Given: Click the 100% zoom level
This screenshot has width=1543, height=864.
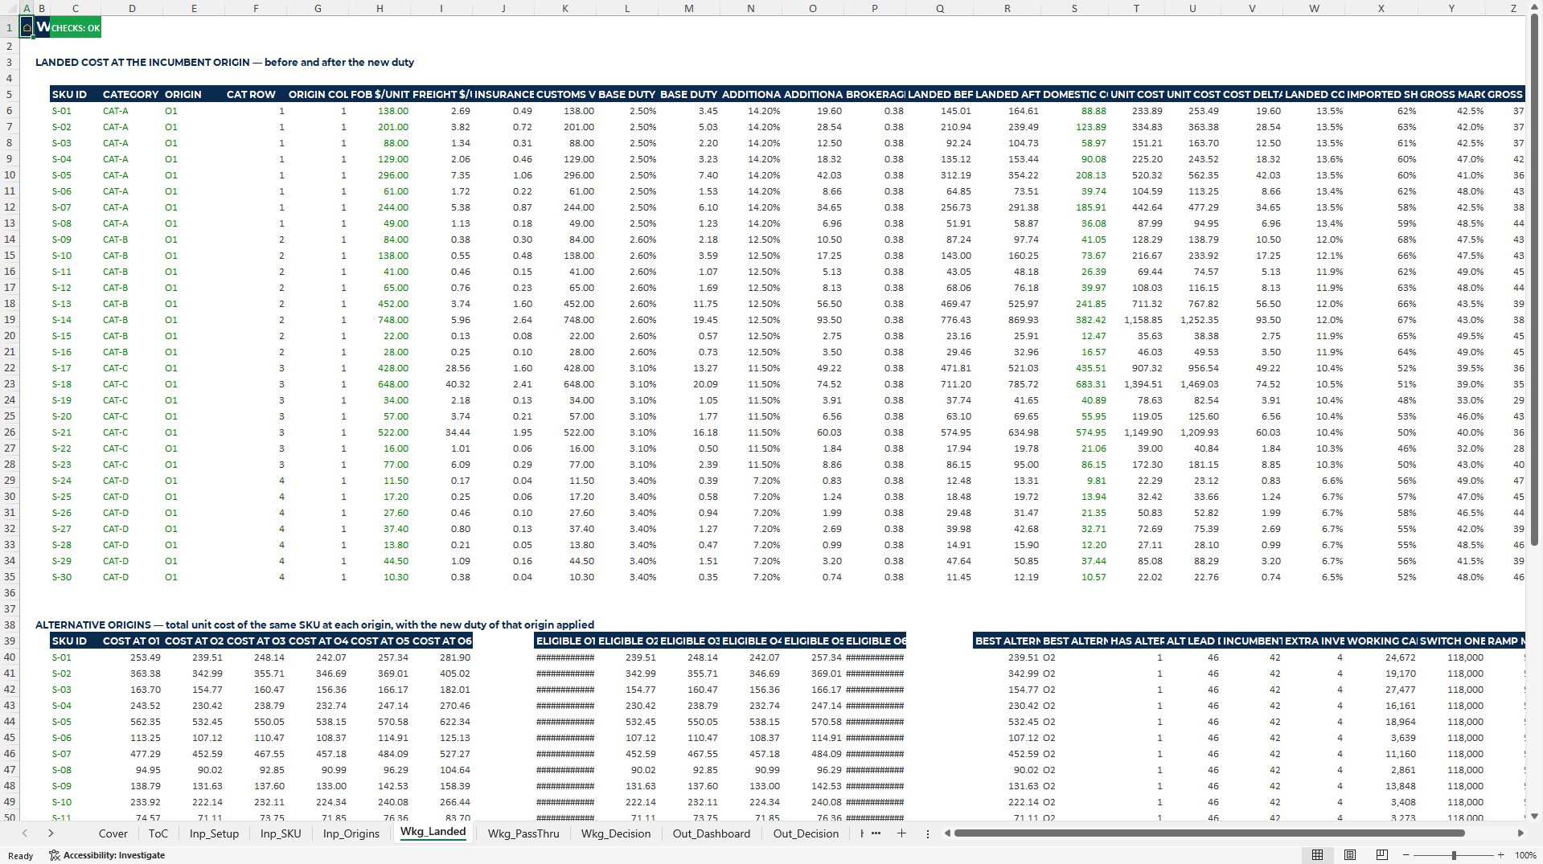Looking at the screenshot, I should coord(1525,855).
